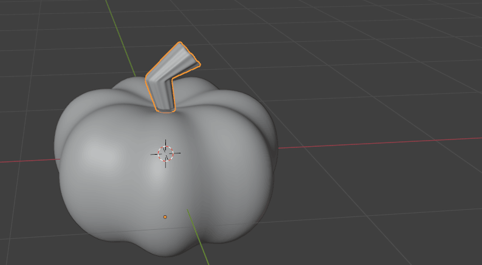482x265 pixels.
Task: Select the pumpkin's front left lobe
Action: click(x=106, y=176)
